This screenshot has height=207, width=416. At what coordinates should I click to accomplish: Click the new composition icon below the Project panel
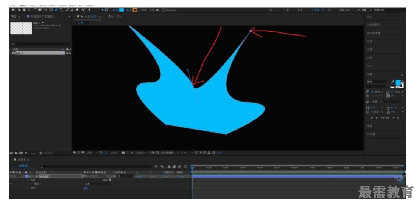[x=21, y=153]
